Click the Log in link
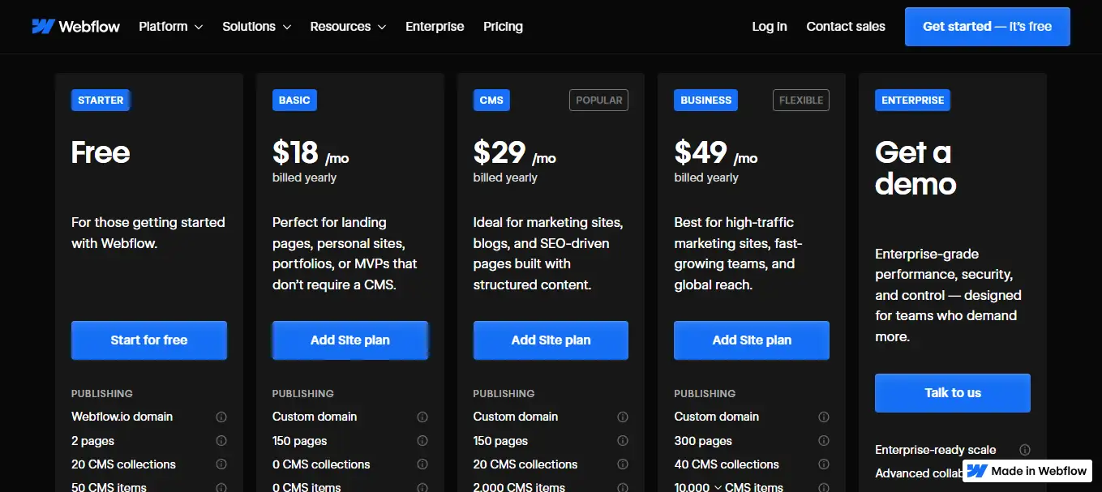1102x492 pixels. [x=769, y=27]
